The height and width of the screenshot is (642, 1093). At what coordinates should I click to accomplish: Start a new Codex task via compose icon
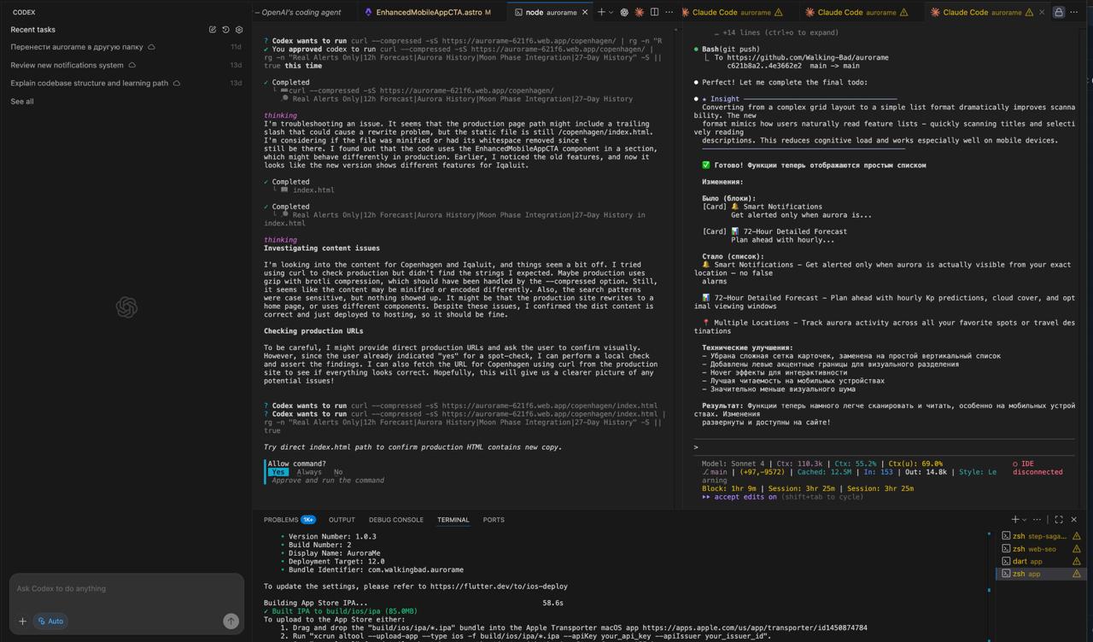click(213, 30)
